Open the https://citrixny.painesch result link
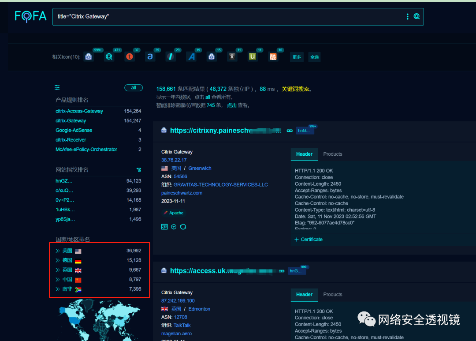The width and height of the screenshot is (476, 341). pyautogui.click(x=225, y=131)
